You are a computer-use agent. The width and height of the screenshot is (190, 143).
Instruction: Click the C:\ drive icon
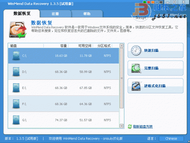pyautogui.click(x=16, y=56)
